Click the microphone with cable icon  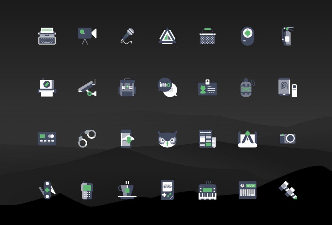[x=127, y=36]
